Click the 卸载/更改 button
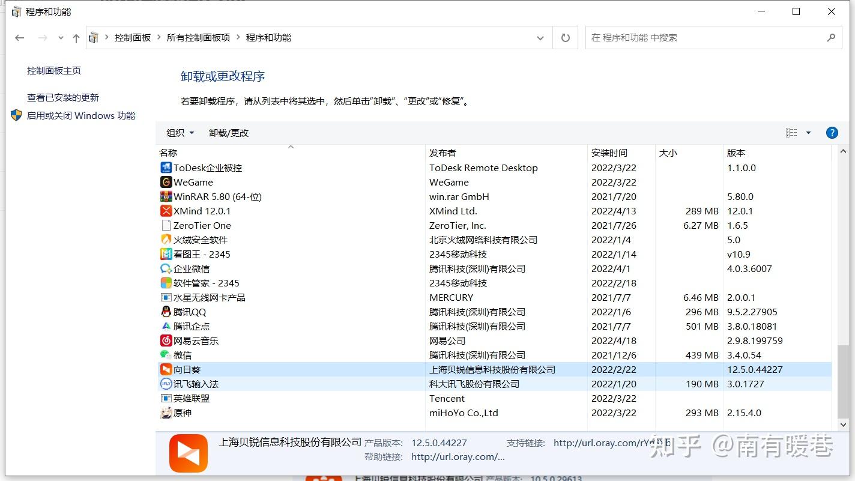 tap(229, 133)
